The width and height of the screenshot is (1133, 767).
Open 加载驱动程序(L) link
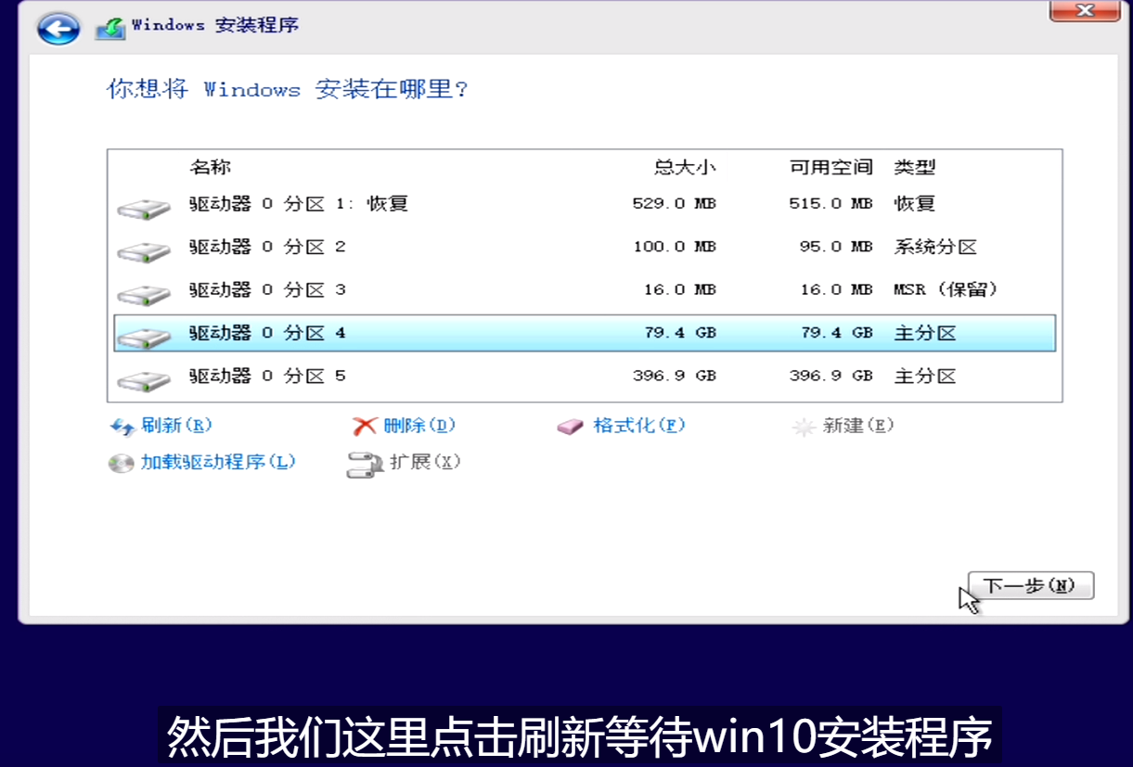[x=218, y=462]
